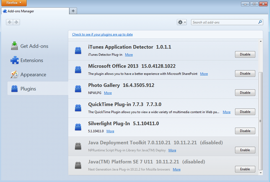Click the Appearance paint palette icon
The width and height of the screenshot is (270, 182).
pyautogui.click(x=14, y=74)
